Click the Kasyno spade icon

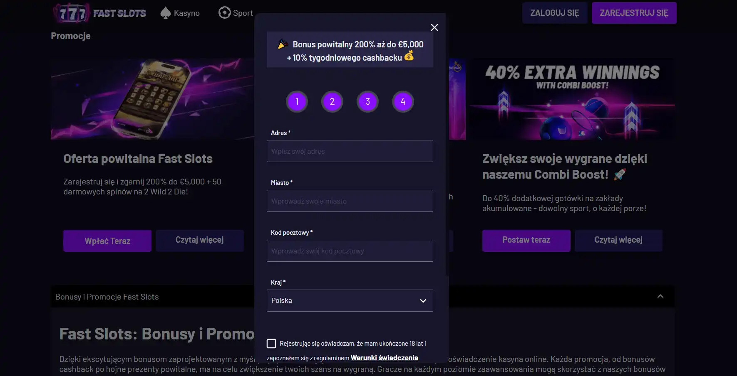coord(165,13)
